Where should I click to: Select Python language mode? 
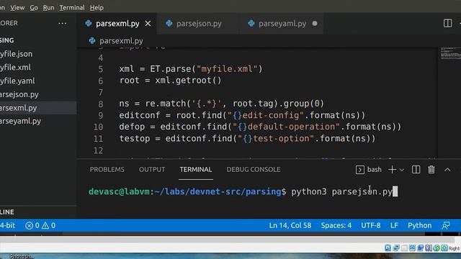[419, 225]
